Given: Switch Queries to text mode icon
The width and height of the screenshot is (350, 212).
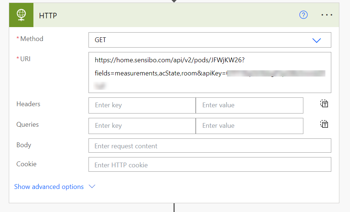Looking at the screenshot, I should click(324, 124).
